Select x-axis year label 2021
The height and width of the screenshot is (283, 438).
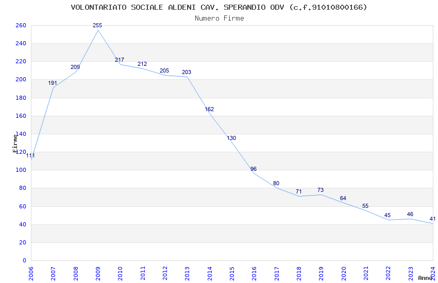click(366, 273)
